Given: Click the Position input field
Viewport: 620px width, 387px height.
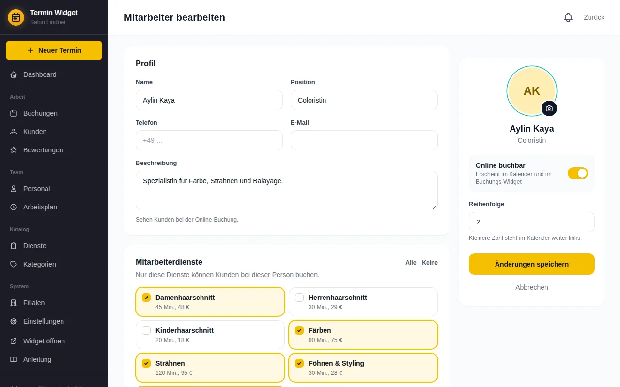Looking at the screenshot, I should [x=364, y=100].
